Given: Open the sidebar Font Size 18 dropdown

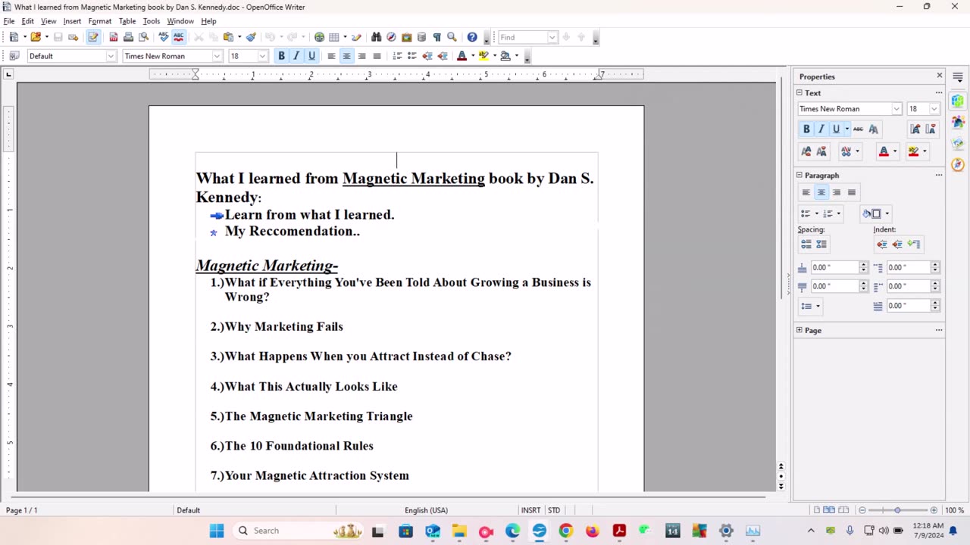Looking at the screenshot, I should [x=934, y=109].
